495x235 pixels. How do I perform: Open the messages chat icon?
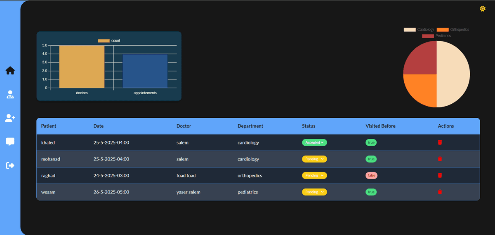pyautogui.click(x=10, y=142)
